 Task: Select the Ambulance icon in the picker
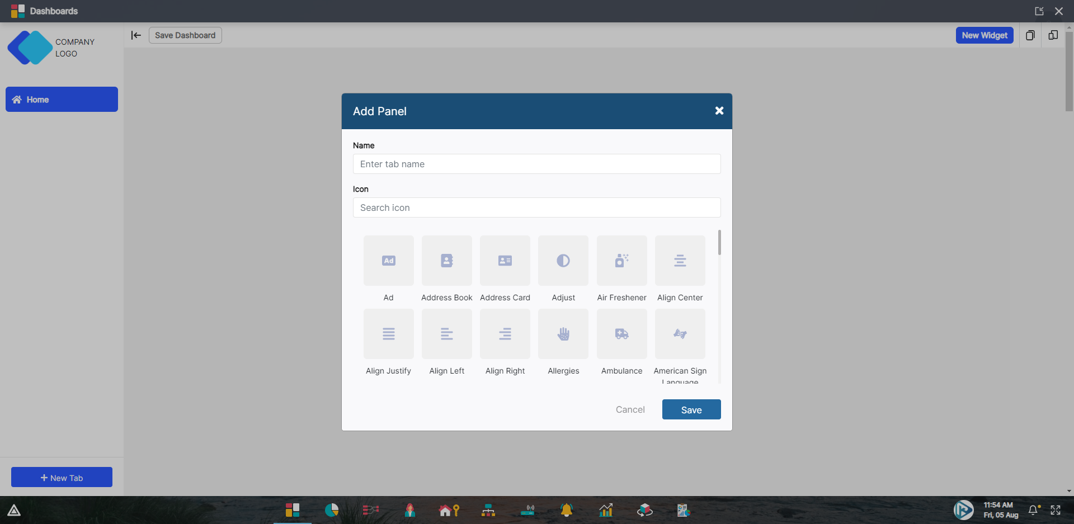coord(621,334)
